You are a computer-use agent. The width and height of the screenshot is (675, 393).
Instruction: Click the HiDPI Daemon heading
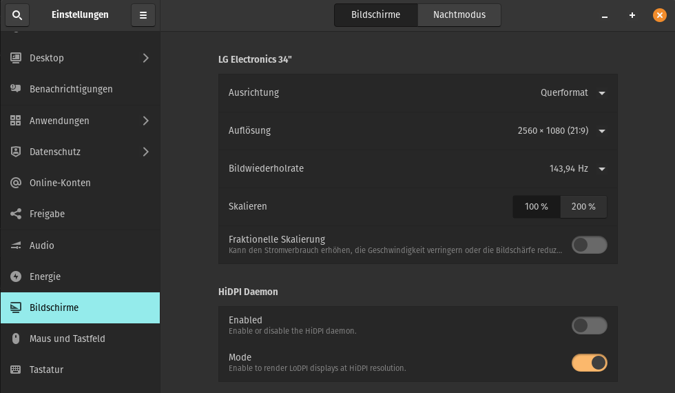pos(248,292)
